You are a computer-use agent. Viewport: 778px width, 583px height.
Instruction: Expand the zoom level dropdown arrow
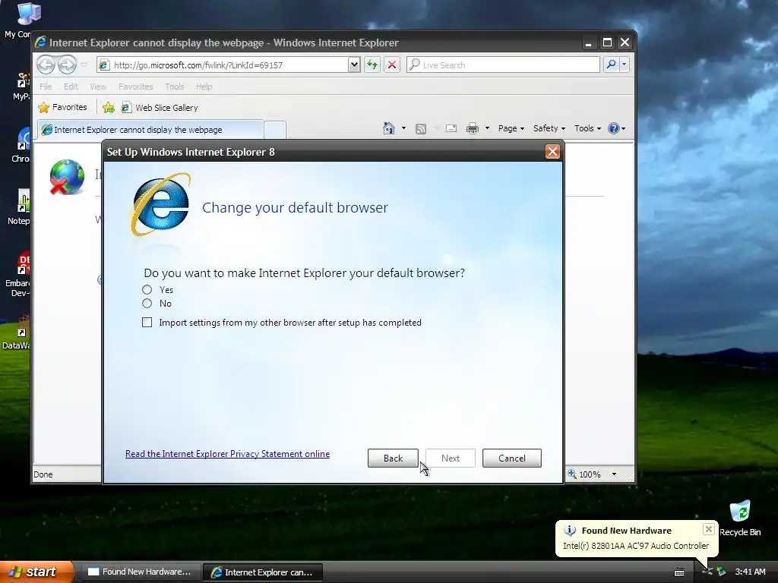pyautogui.click(x=614, y=474)
